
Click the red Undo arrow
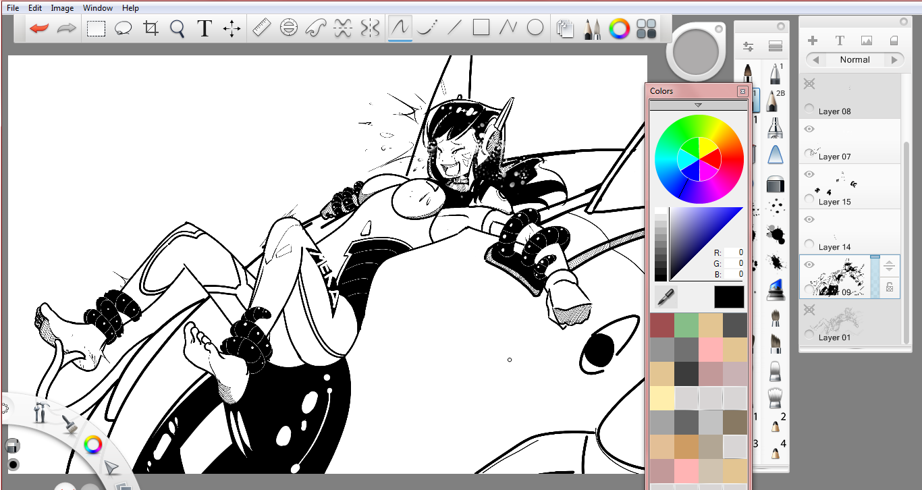(x=39, y=28)
